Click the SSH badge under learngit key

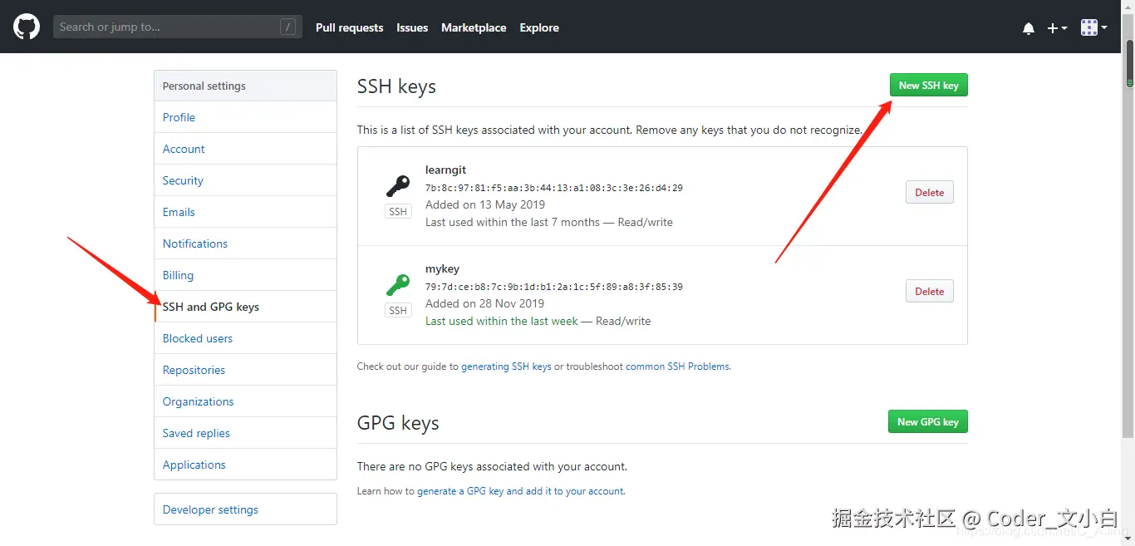[398, 211]
